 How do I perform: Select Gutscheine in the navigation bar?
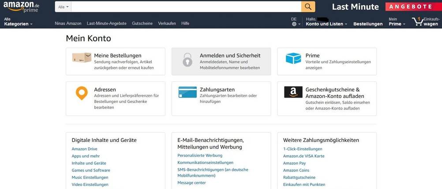(142, 23)
